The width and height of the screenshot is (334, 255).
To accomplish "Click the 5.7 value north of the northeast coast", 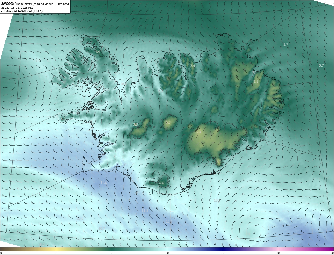I will [x=286, y=45].
